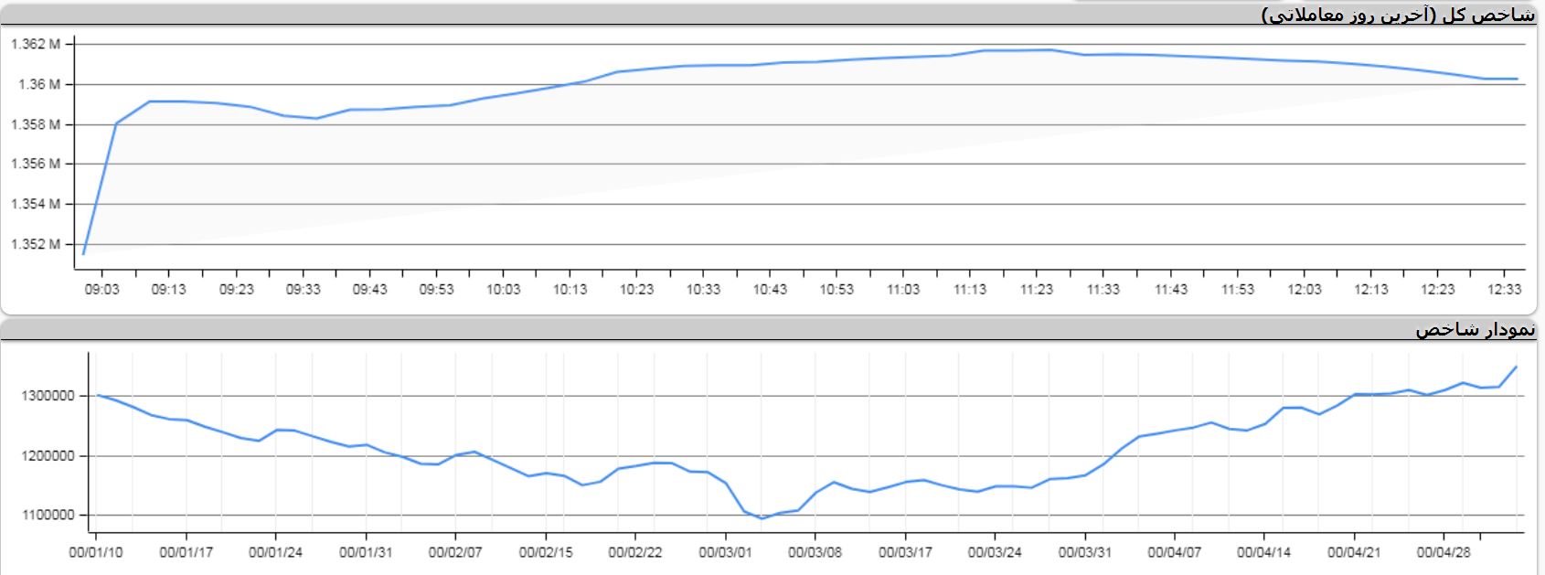The height and width of the screenshot is (575, 1545).
Task: Click the 1.352 M y-axis value
Action: click(x=36, y=244)
